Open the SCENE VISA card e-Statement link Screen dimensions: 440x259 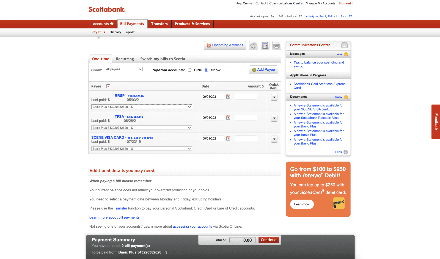coord(318,107)
